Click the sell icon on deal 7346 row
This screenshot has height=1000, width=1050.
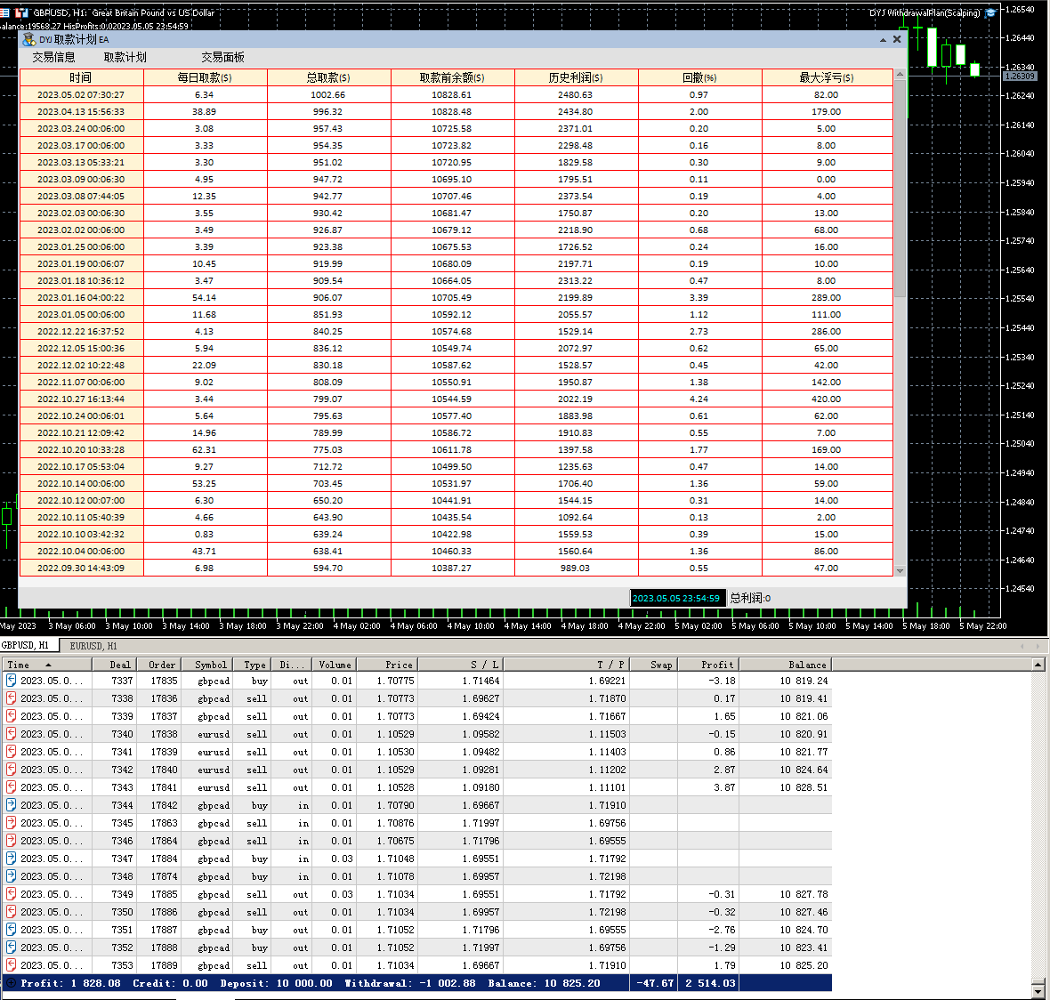point(11,841)
